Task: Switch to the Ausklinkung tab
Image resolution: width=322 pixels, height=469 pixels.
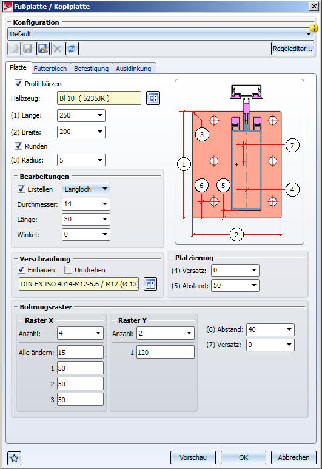Action: click(x=133, y=69)
